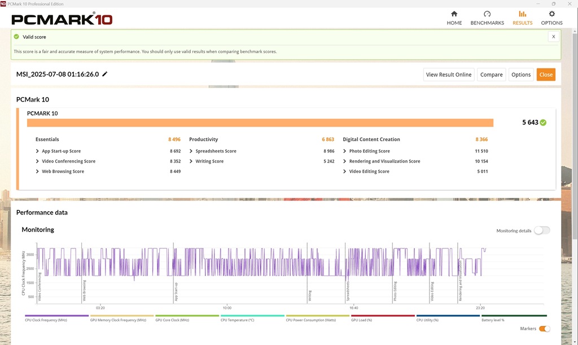
Task: Click the Digital Content Creation score 8 366
Action: [x=481, y=139]
